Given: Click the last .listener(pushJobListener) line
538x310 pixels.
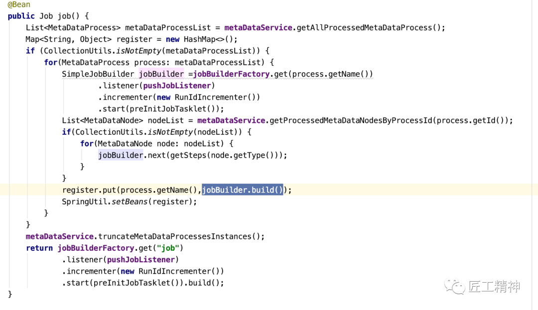Looking at the screenshot, I should point(121,260).
